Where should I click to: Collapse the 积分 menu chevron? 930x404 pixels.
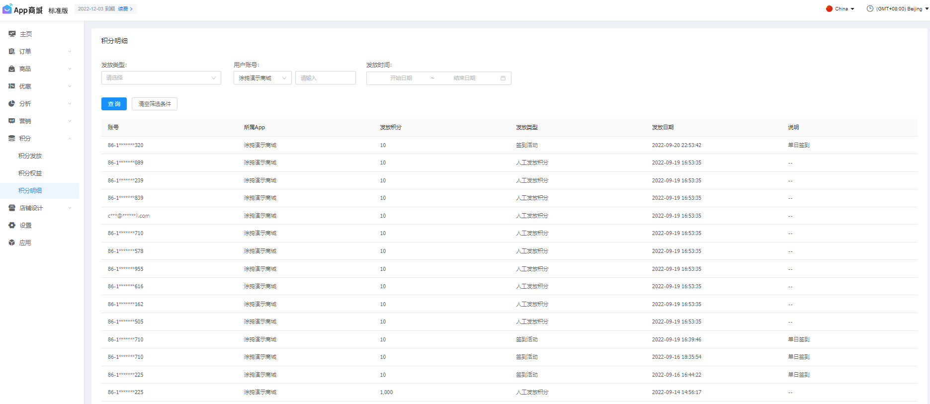[70, 138]
